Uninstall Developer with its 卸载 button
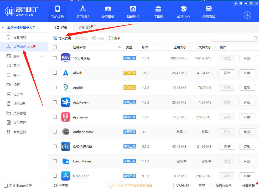Screen dimensions: 259x190 pos(247,176)
